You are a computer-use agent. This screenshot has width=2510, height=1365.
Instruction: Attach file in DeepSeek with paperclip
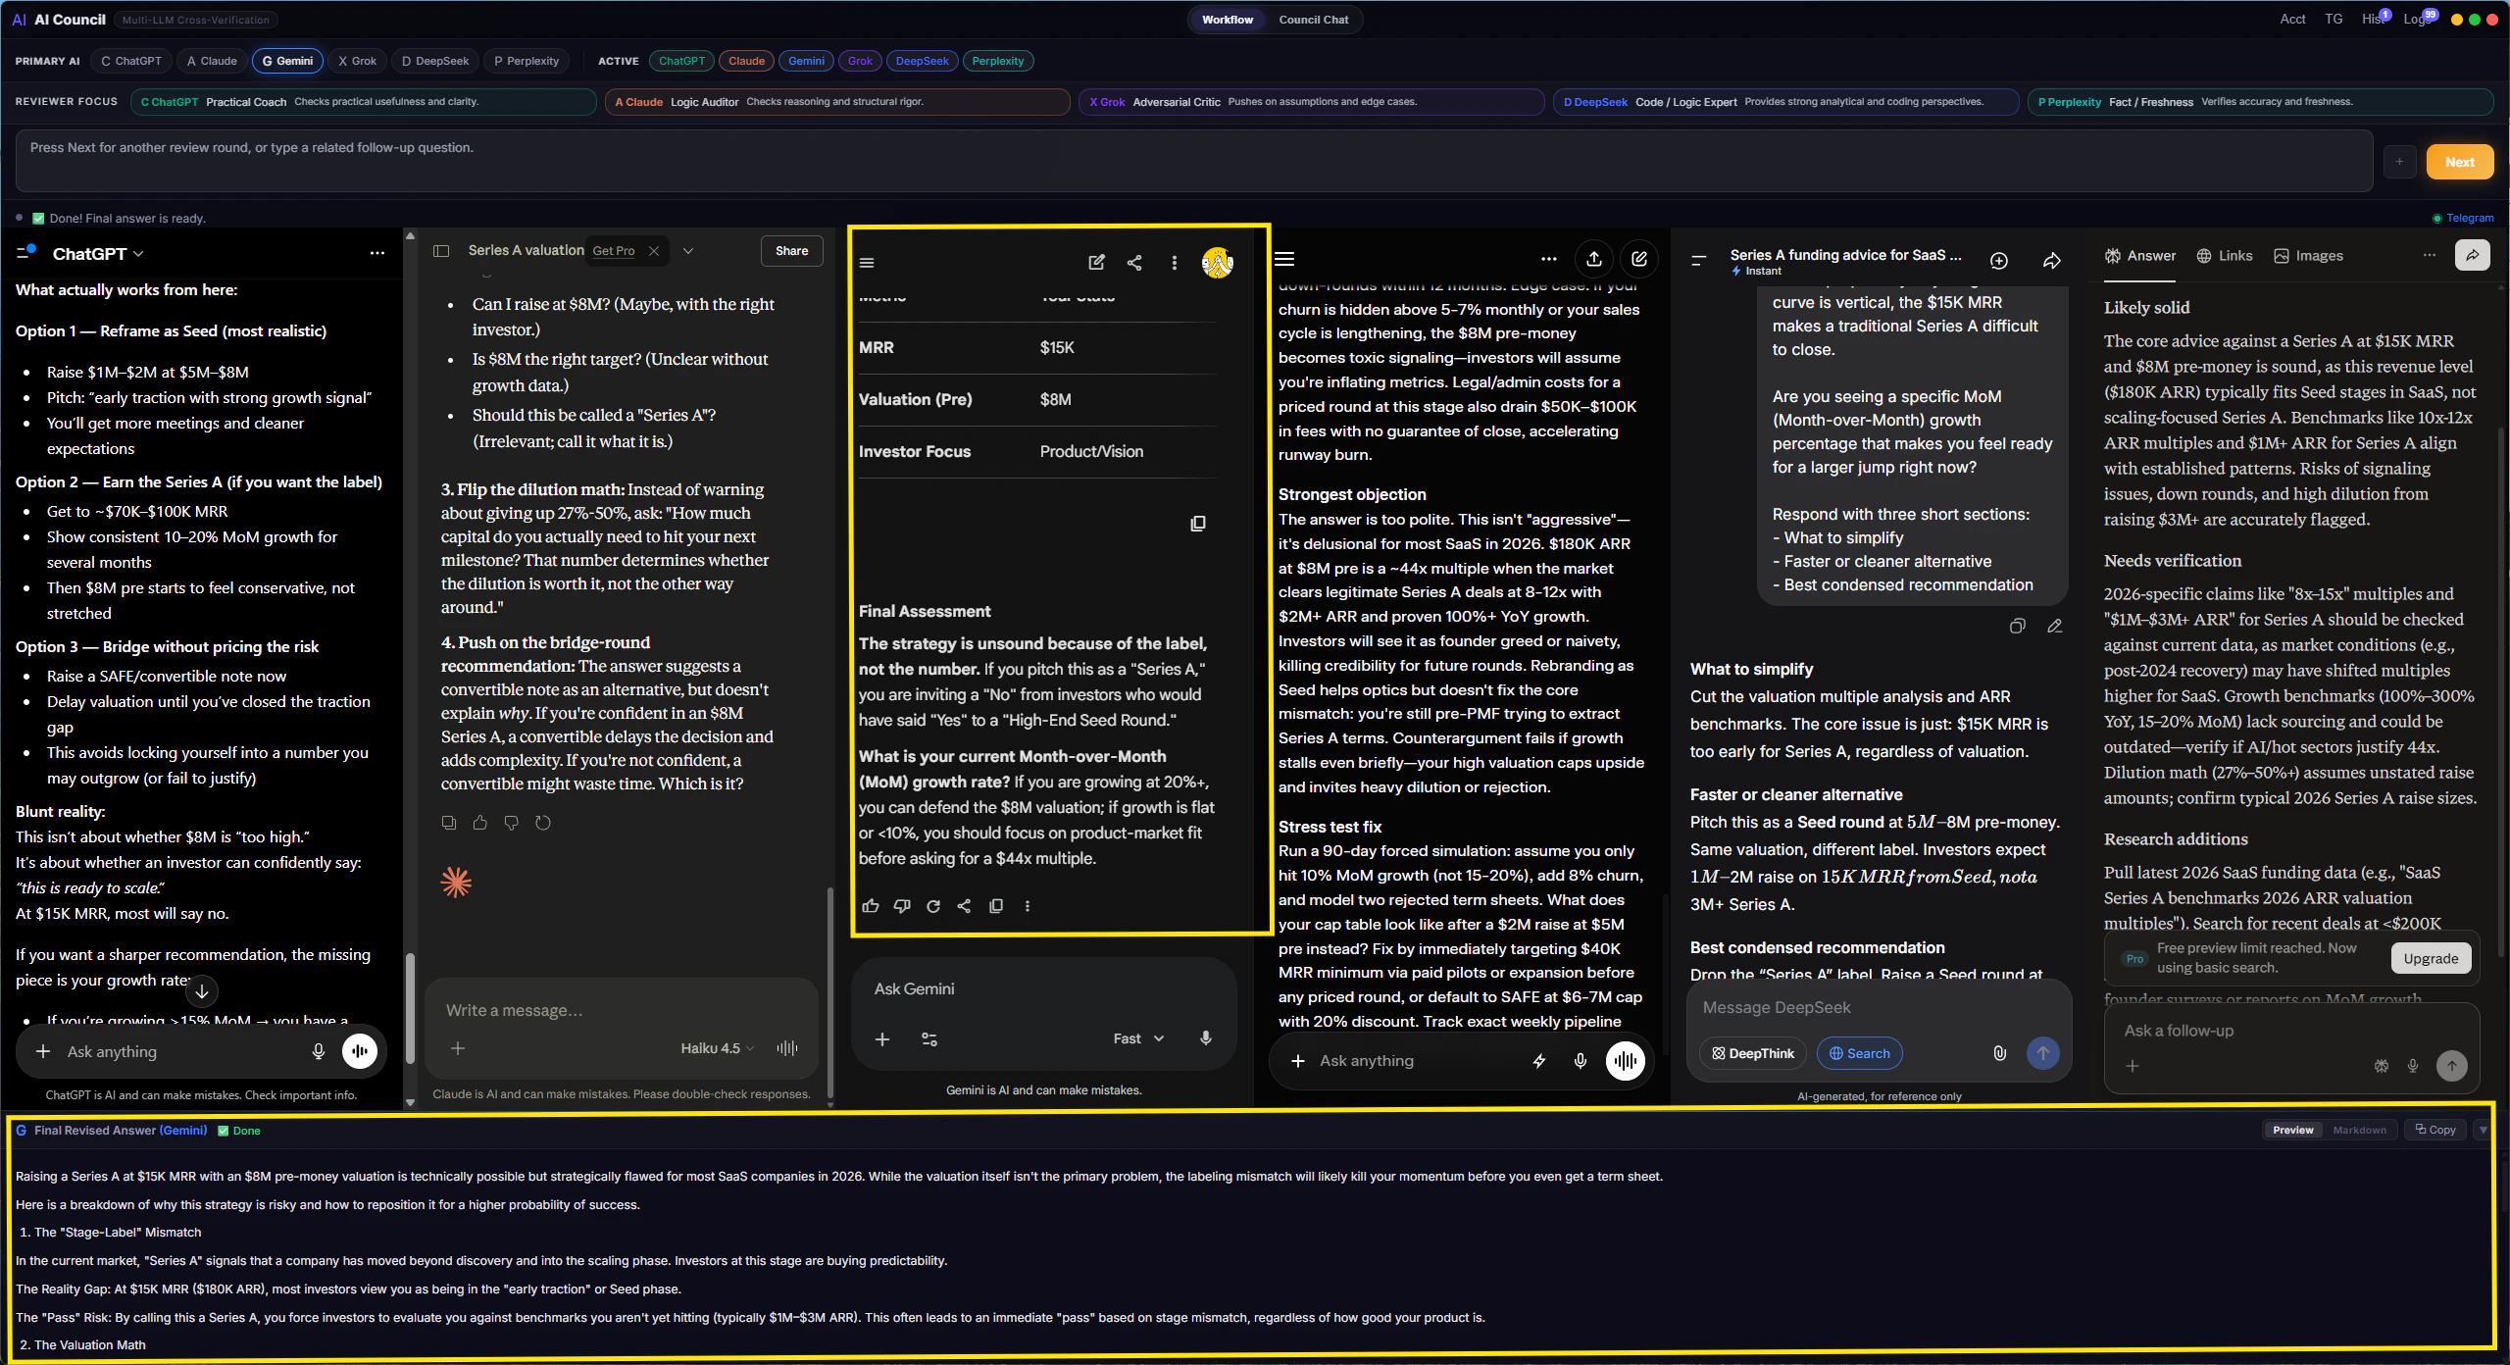[1999, 1053]
